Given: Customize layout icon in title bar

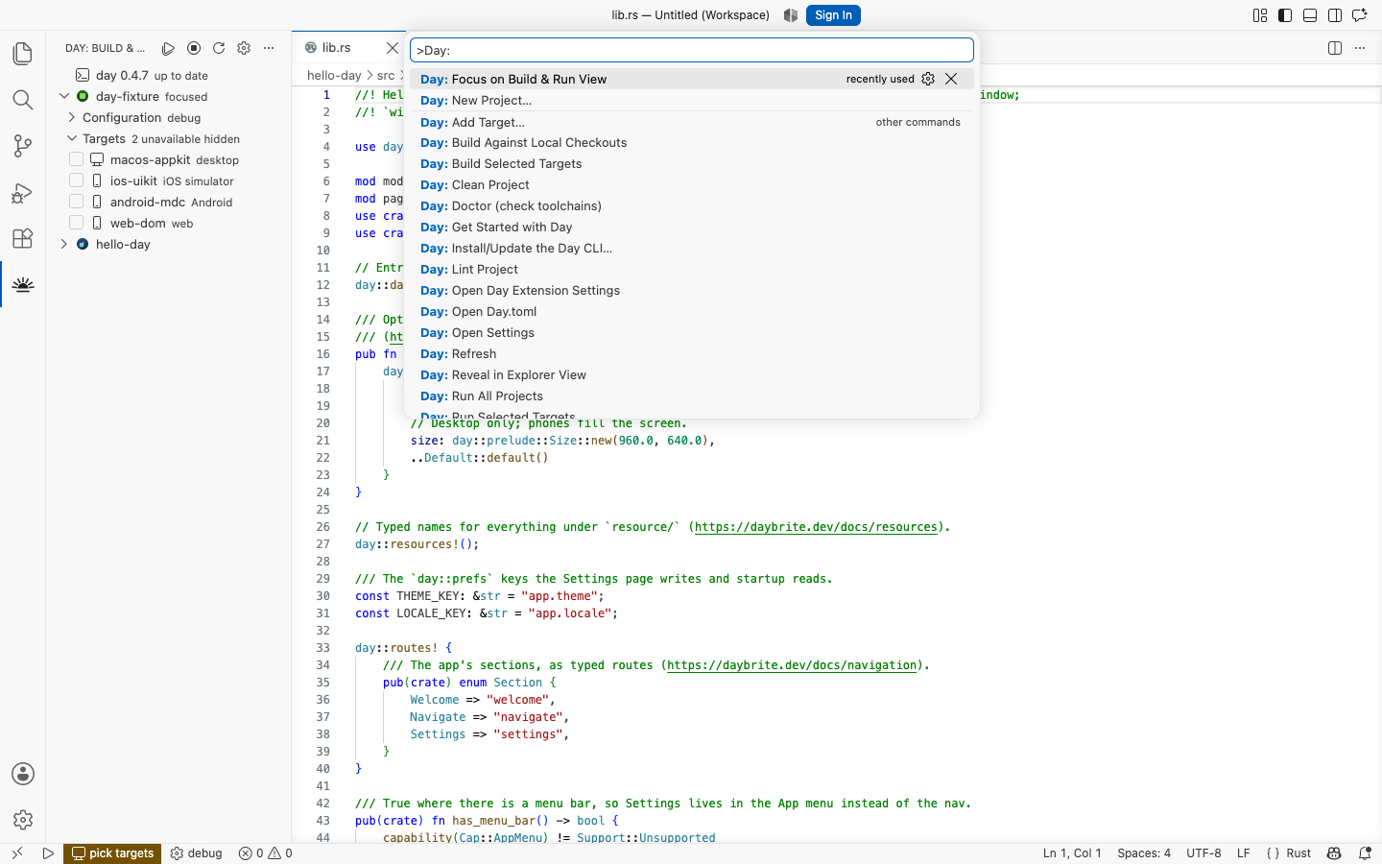Looking at the screenshot, I should pyautogui.click(x=1260, y=15).
